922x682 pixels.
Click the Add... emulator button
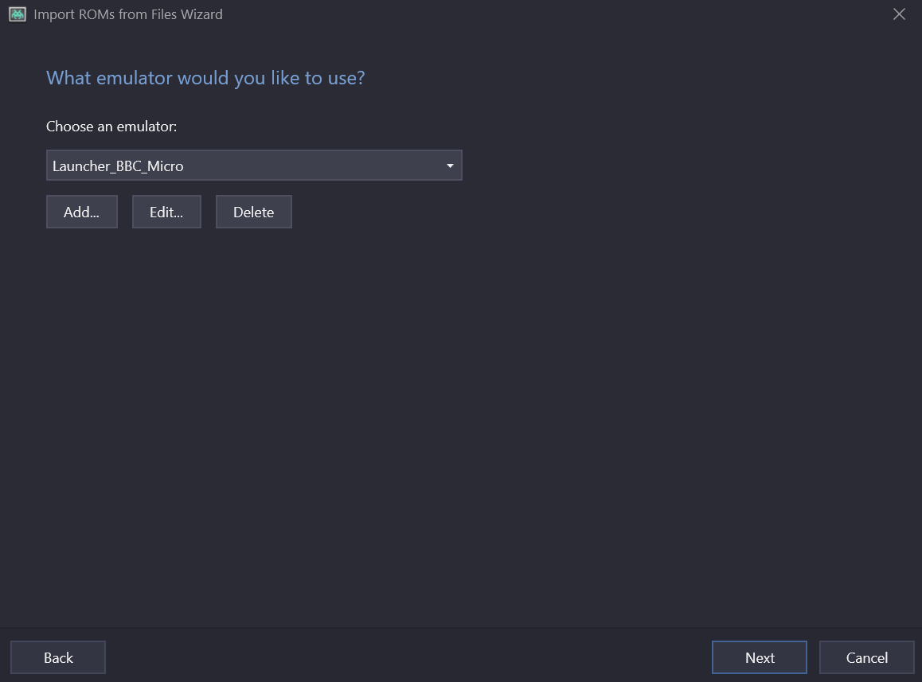[x=81, y=212]
